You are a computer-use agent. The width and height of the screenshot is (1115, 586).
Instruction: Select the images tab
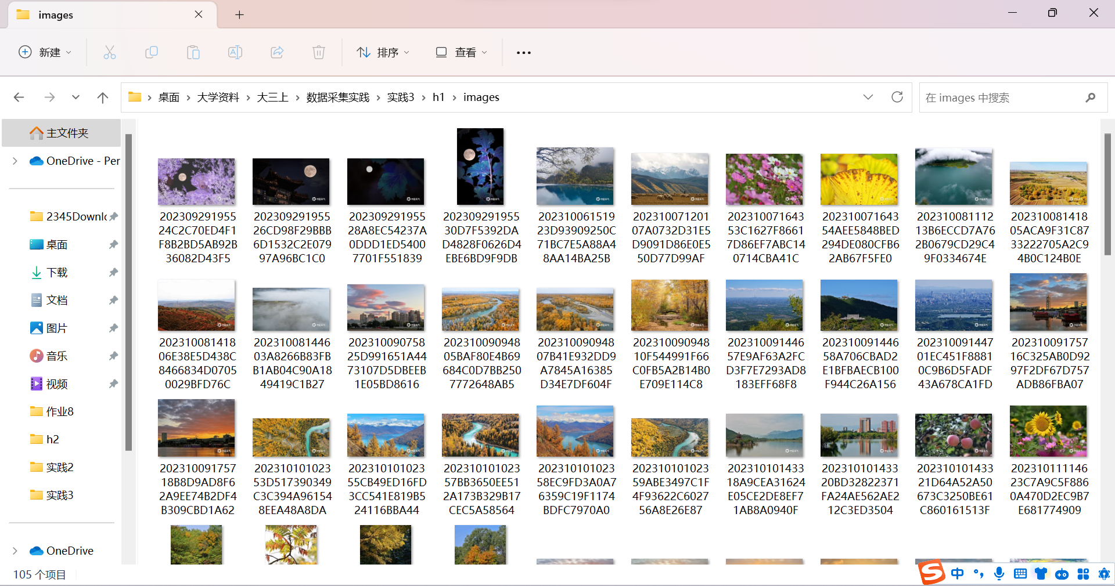pyautogui.click(x=113, y=15)
